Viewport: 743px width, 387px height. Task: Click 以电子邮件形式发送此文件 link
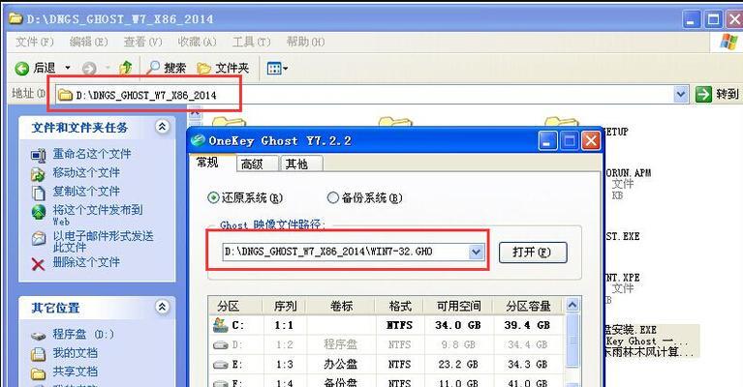point(103,241)
